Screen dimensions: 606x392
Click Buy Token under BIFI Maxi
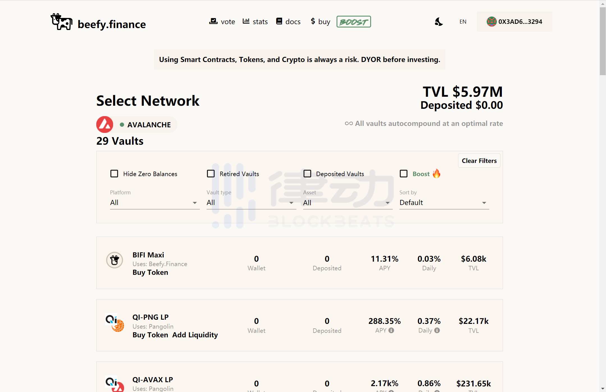click(150, 272)
